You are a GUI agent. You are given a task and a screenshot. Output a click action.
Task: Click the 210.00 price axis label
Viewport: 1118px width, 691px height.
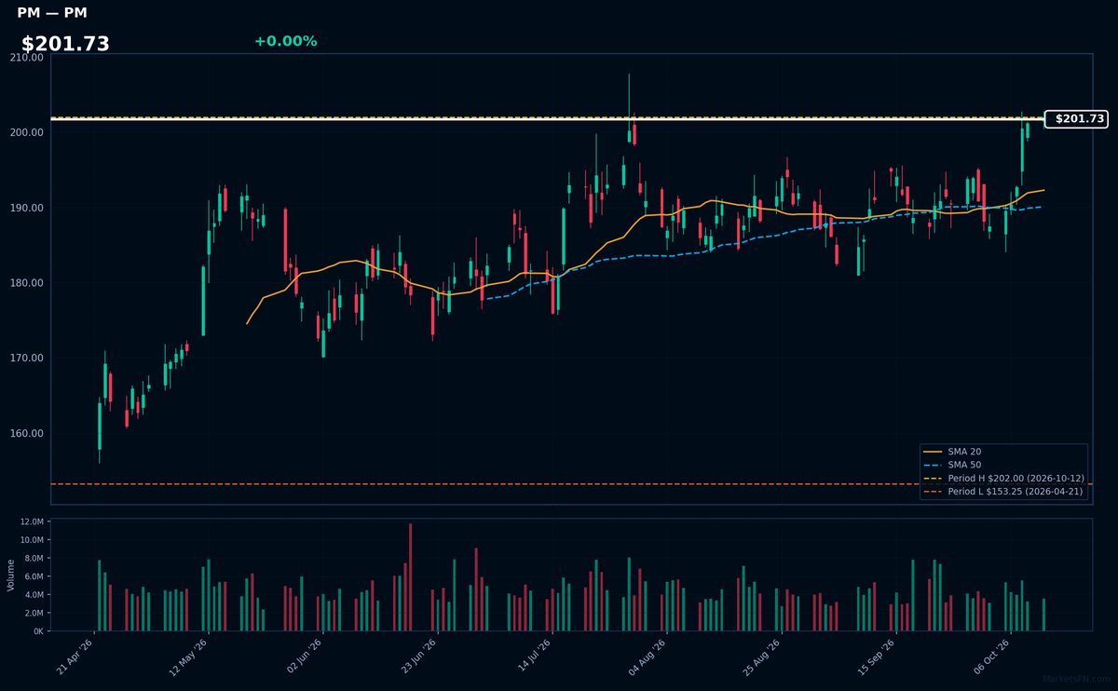tap(27, 57)
